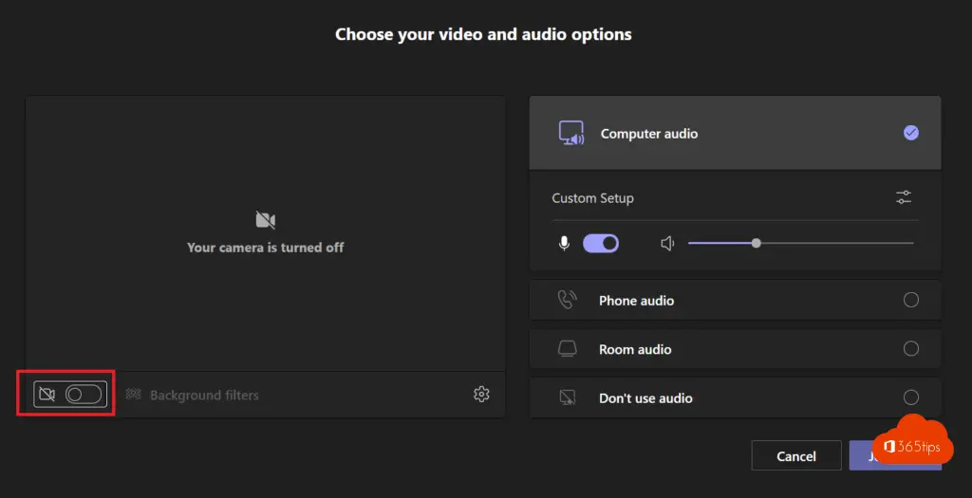
Task: Click the Phone audio handset icon
Action: [567, 301]
